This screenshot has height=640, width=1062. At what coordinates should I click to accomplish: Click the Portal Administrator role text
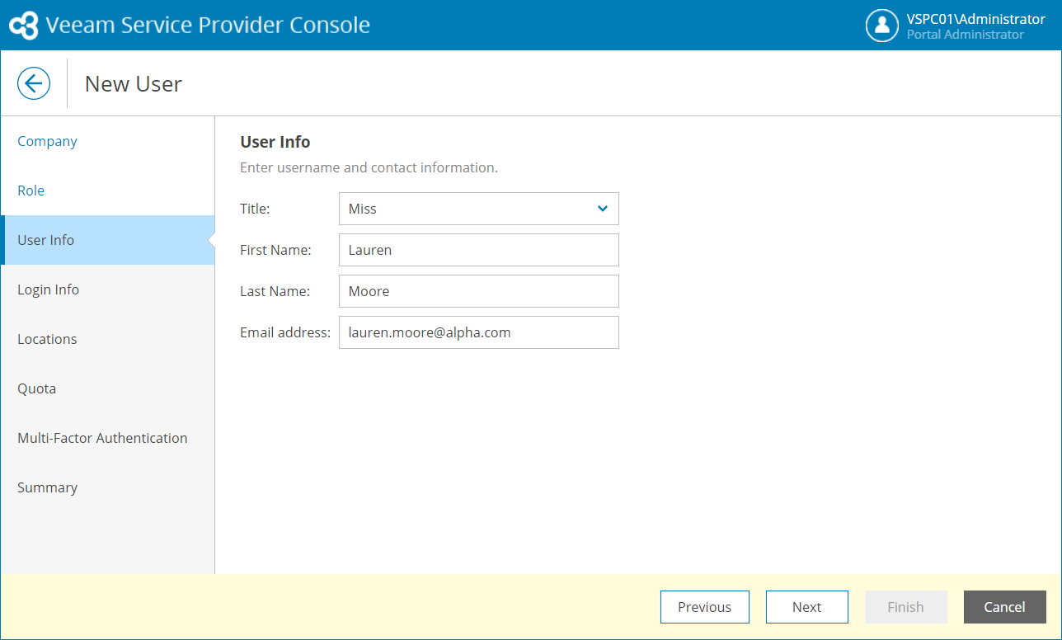(x=966, y=35)
